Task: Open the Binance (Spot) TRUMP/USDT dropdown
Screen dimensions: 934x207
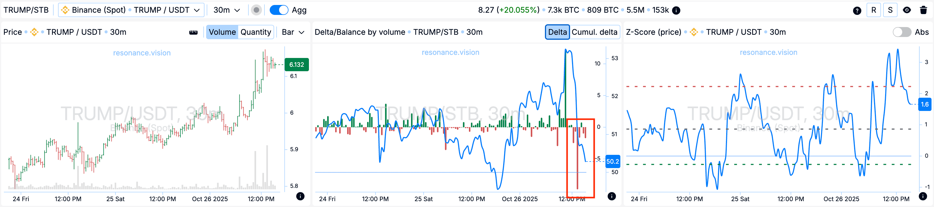Action: 131,10
